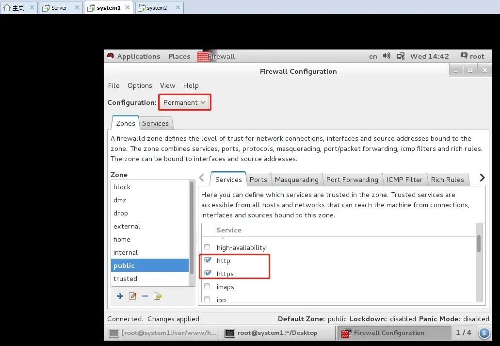Close the home VM tab
The width and height of the screenshot is (500, 346).
pos(32,7)
